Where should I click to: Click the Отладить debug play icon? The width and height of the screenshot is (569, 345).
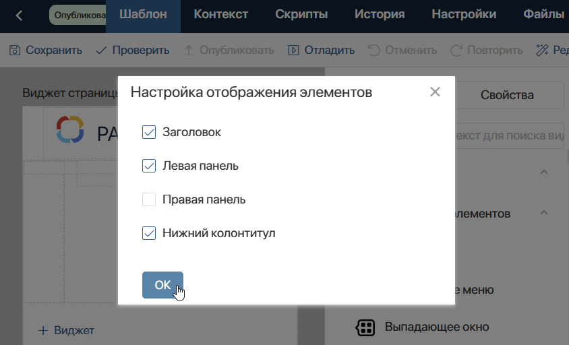293,50
